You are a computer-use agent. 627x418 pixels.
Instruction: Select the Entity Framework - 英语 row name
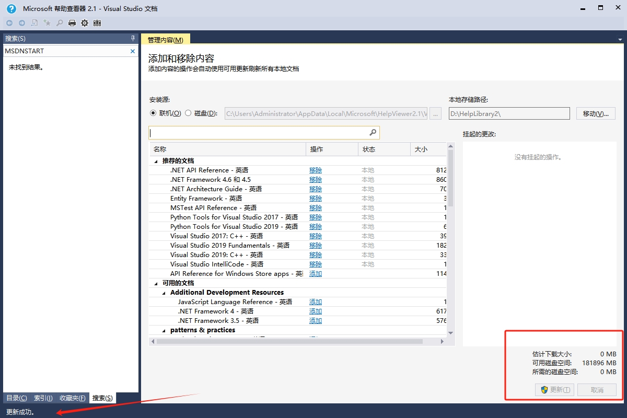(206, 199)
